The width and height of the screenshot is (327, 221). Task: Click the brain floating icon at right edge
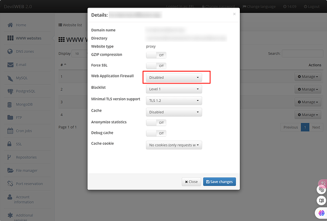321,213
